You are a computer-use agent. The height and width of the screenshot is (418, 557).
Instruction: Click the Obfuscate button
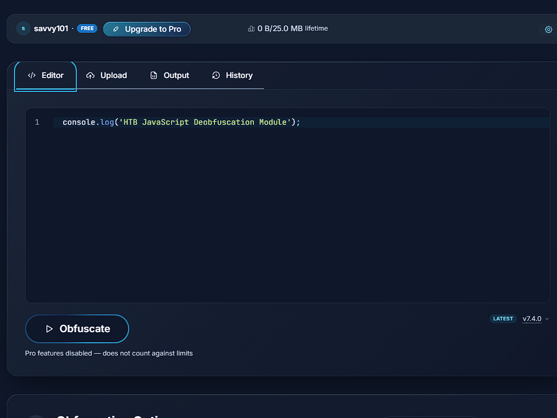(x=77, y=329)
